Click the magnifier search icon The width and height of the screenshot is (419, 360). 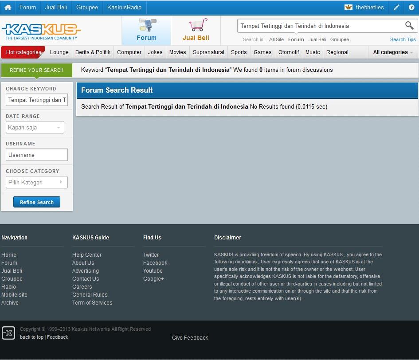point(409,25)
